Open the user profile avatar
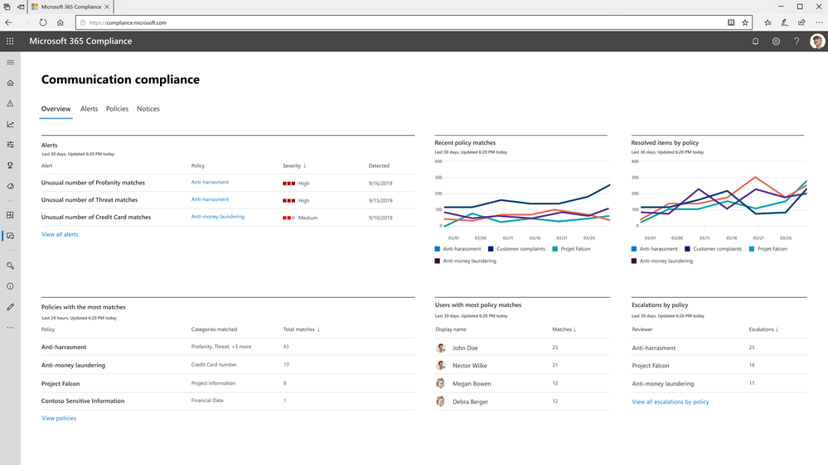This screenshot has height=465, width=828. (817, 41)
